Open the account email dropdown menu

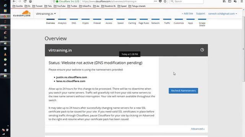(222, 14)
